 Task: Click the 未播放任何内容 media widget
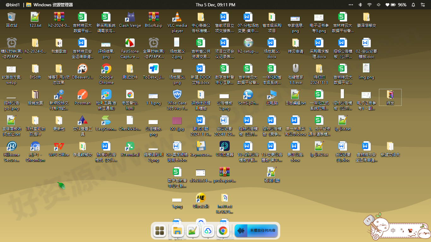point(256,231)
